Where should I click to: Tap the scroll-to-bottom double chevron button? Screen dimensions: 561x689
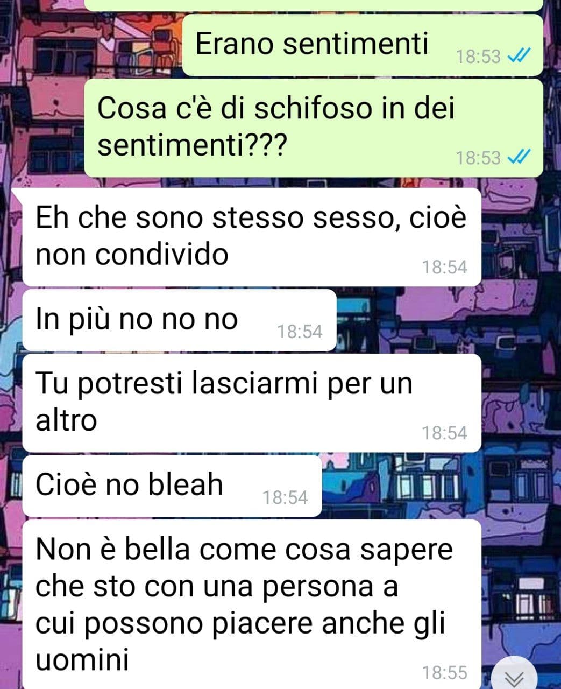pos(514,676)
